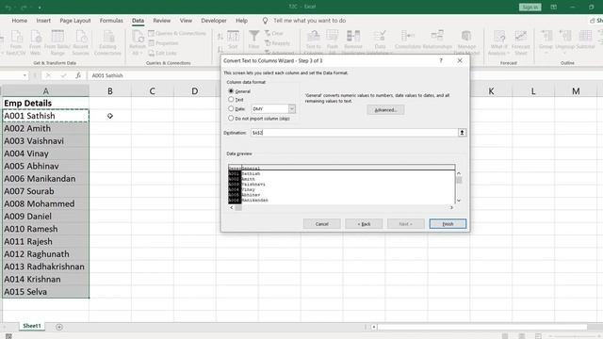Click the Reapply filter icon

(x=277, y=43)
